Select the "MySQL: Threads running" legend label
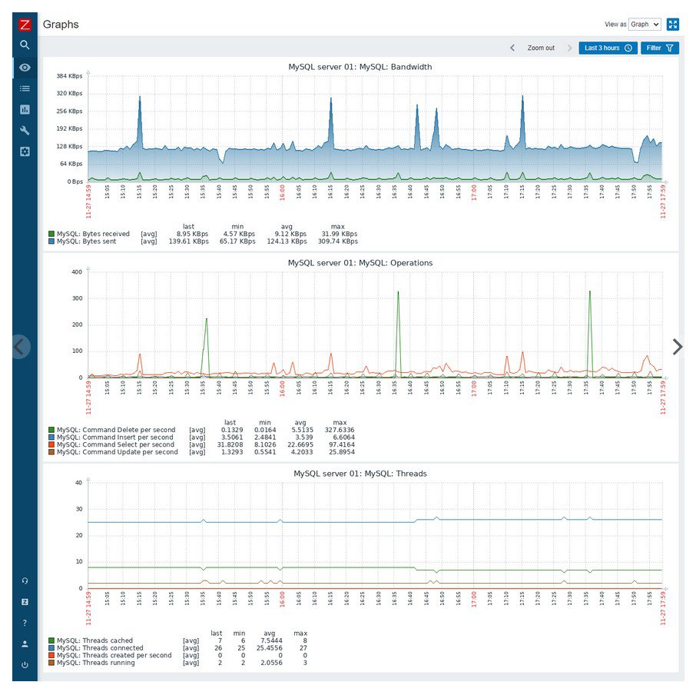Viewport: 696px width, 692px height. [x=95, y=663]
